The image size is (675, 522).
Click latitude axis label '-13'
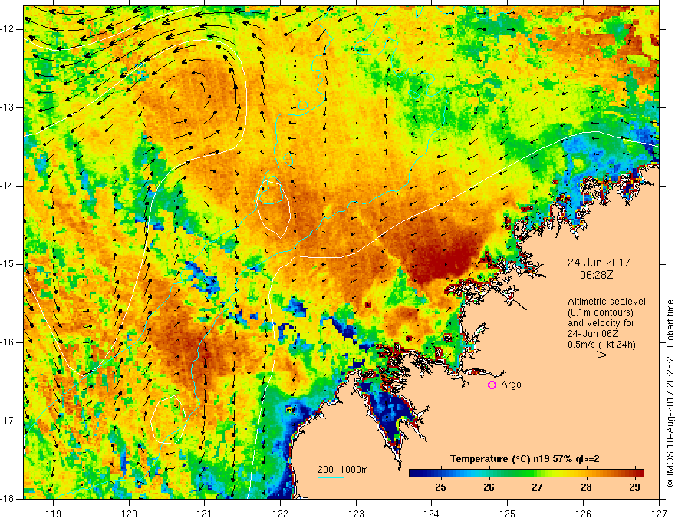[8, 107]
